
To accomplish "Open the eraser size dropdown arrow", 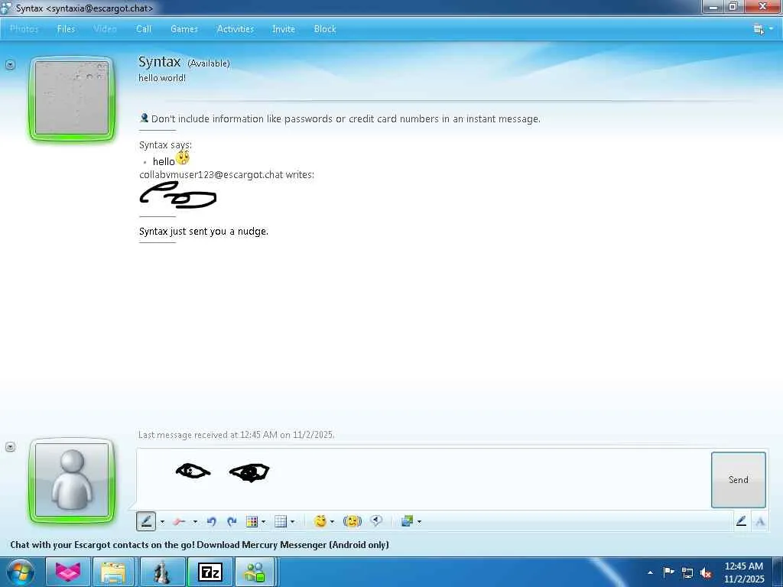I will [x=195, y=522].
